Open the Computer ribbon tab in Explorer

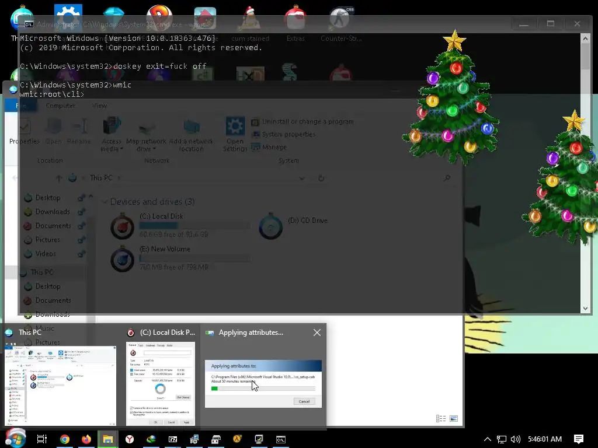[60, 106]
